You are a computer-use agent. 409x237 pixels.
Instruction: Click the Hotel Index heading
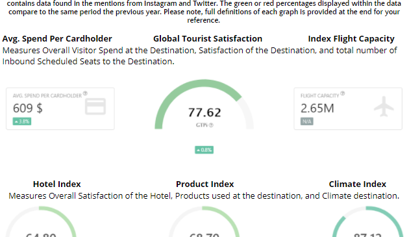57,184
